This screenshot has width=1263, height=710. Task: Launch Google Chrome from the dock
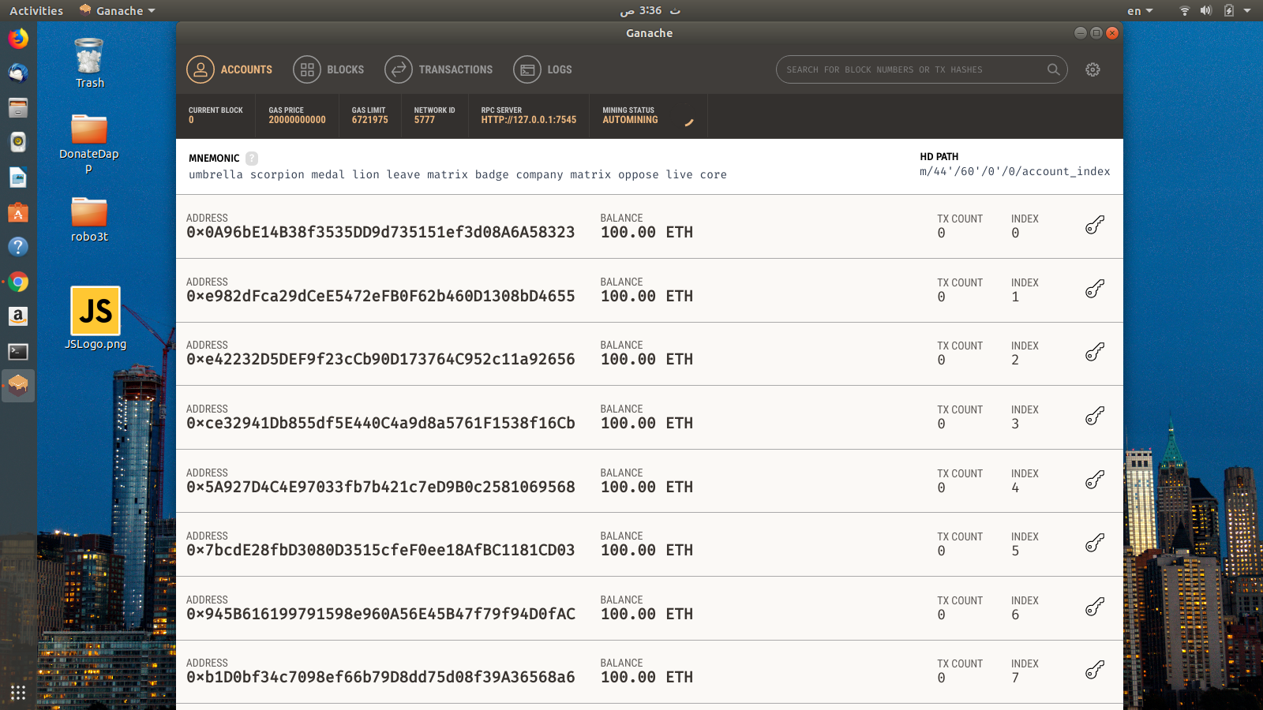18,282
